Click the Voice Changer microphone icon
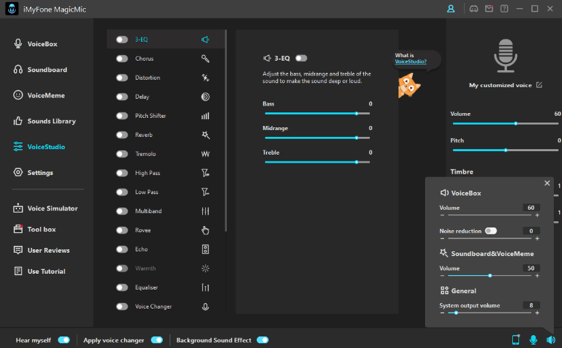This screenshot has height=348, width=562. point(205,306)
